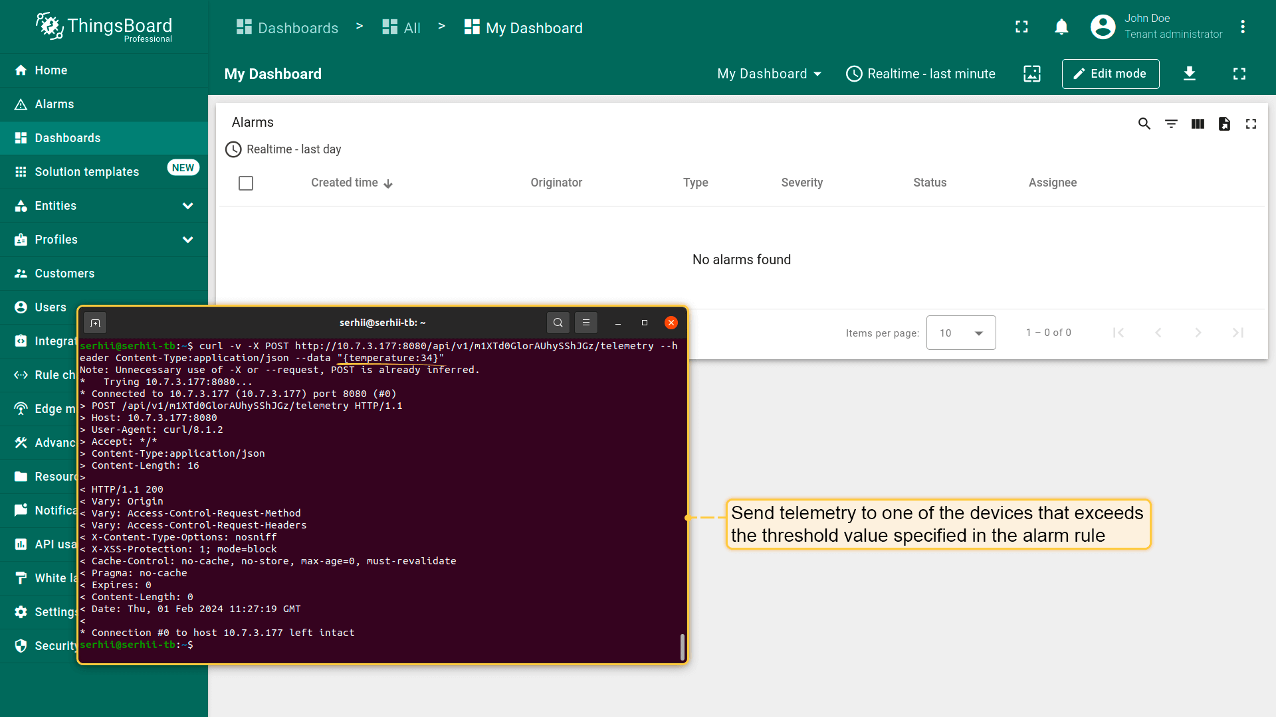Click terminal search icon
Screen dimensions: 1276x717
558,323
